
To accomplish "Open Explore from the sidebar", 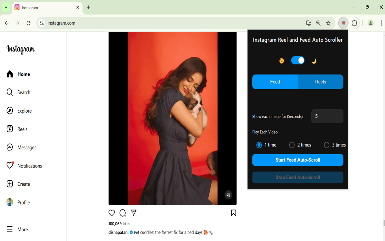I will tap(19, 111).
